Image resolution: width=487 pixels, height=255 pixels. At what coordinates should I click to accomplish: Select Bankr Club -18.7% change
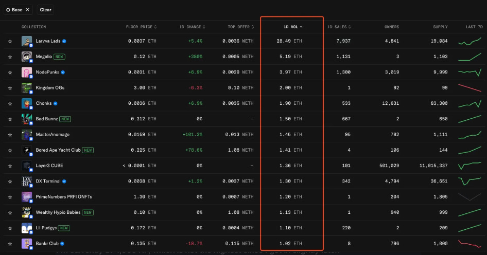click(194, 244)
